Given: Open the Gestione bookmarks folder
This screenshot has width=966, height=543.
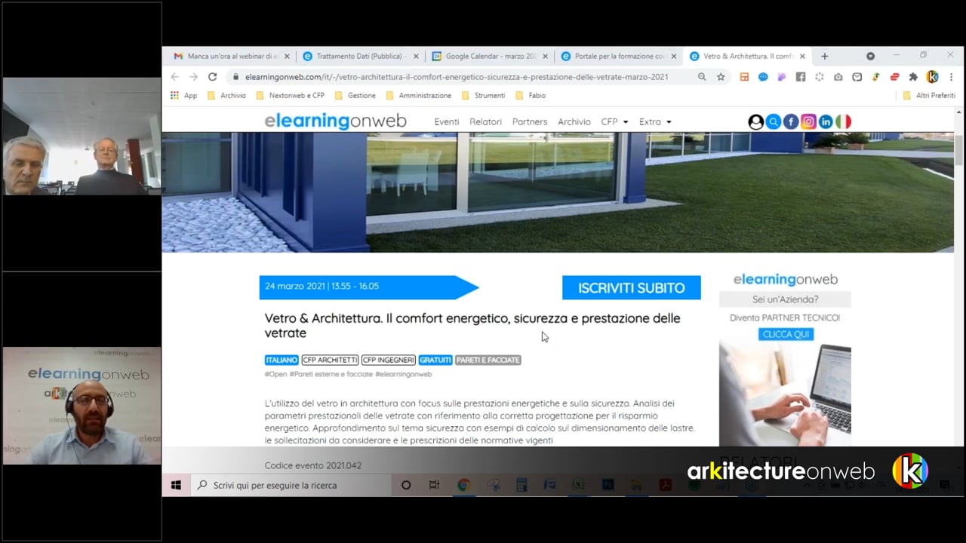Looking at the screenshot, I should click(355, 96).
